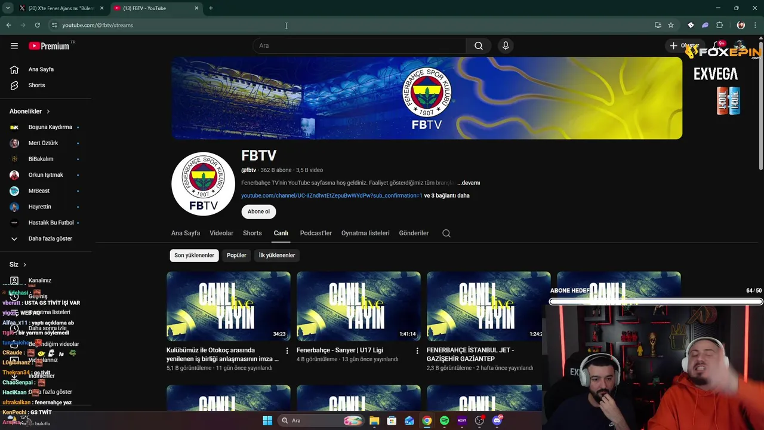Select the Canlı channel tab
Viewport: 764px width, 430px height.
click(x=281, y=234)
